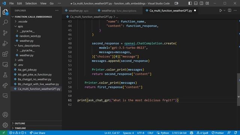The image size is (240, 135).
Task: Click the Command Center icon in title bar
Action: [176, 3]
